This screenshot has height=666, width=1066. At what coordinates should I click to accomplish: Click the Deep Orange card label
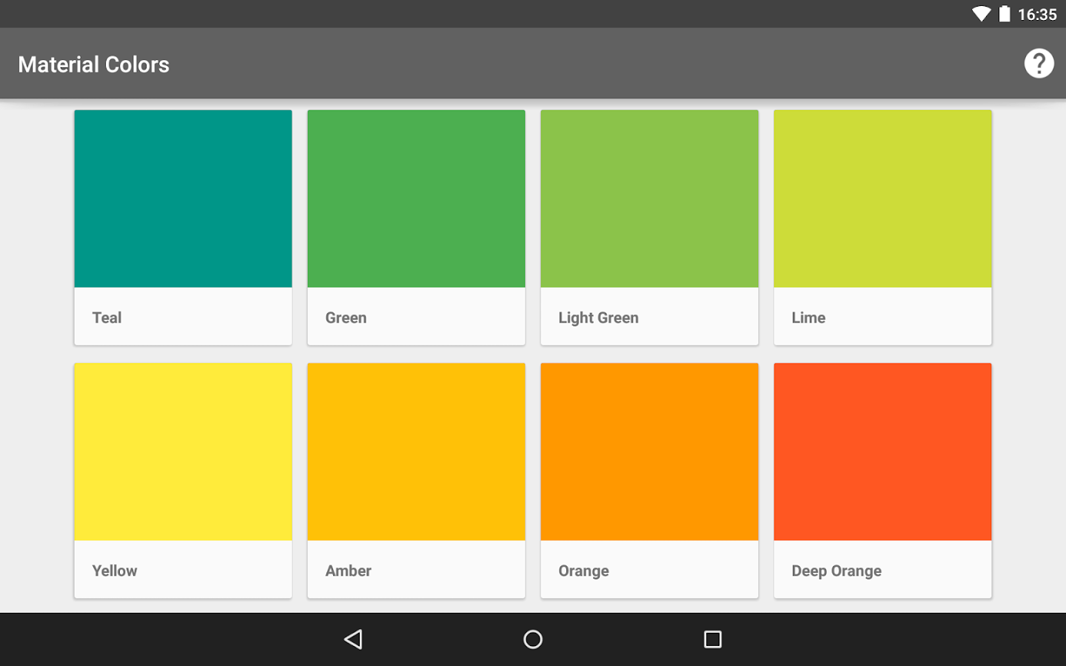837,571
